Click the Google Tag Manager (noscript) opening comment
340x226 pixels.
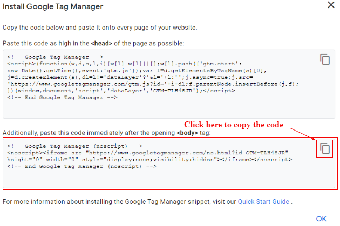click(x=74, y=146)
